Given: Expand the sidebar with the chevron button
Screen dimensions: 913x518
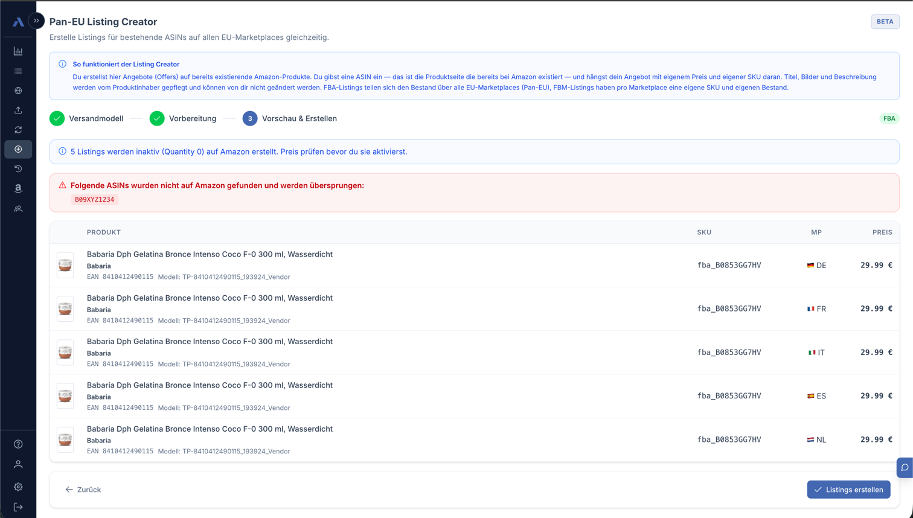Looking at the screenshot, I should (x=36, y=20).
